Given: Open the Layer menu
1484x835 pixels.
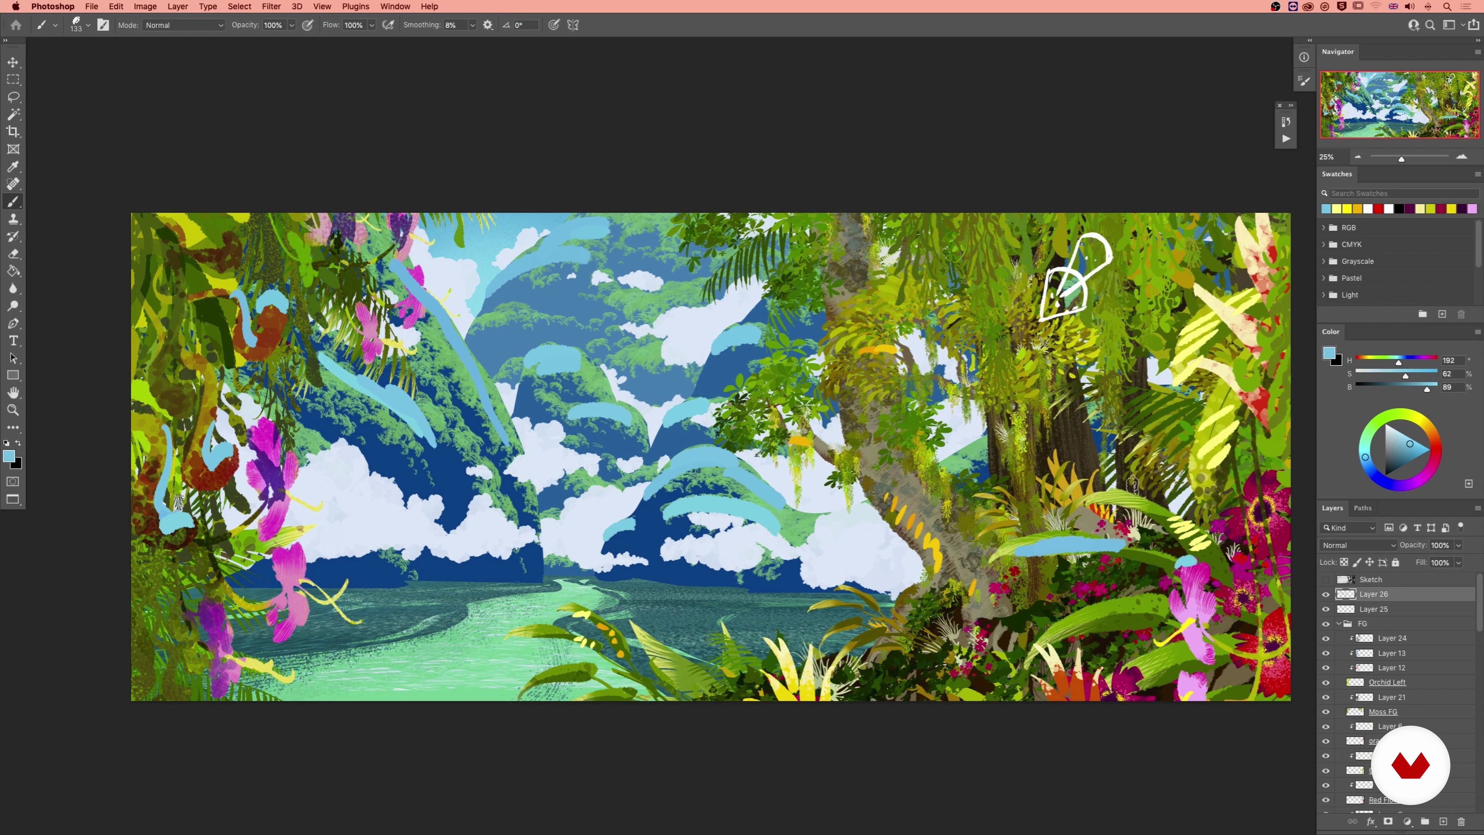Looking at the screenshot, I should point(177,6).
